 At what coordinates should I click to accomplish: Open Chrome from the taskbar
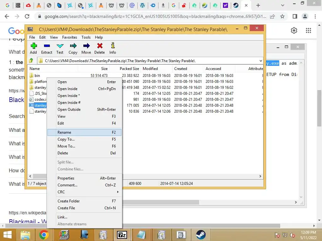(x=44, y=235)
